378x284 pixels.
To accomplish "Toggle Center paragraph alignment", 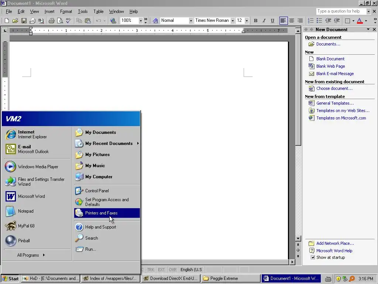I will (292, 21).
